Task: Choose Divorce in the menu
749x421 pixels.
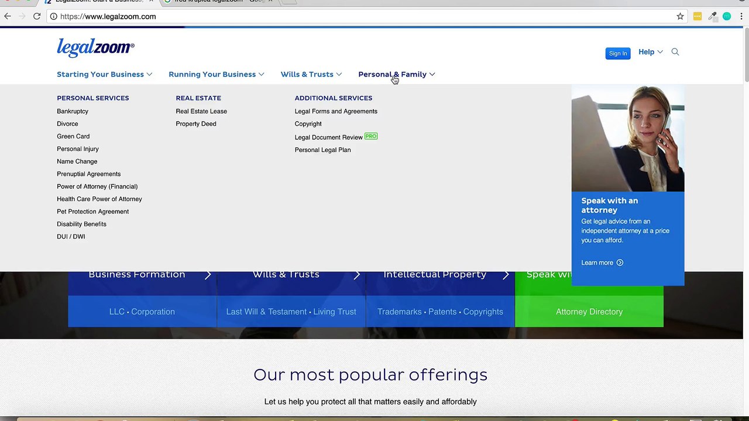Action: [x=67, y=124]
